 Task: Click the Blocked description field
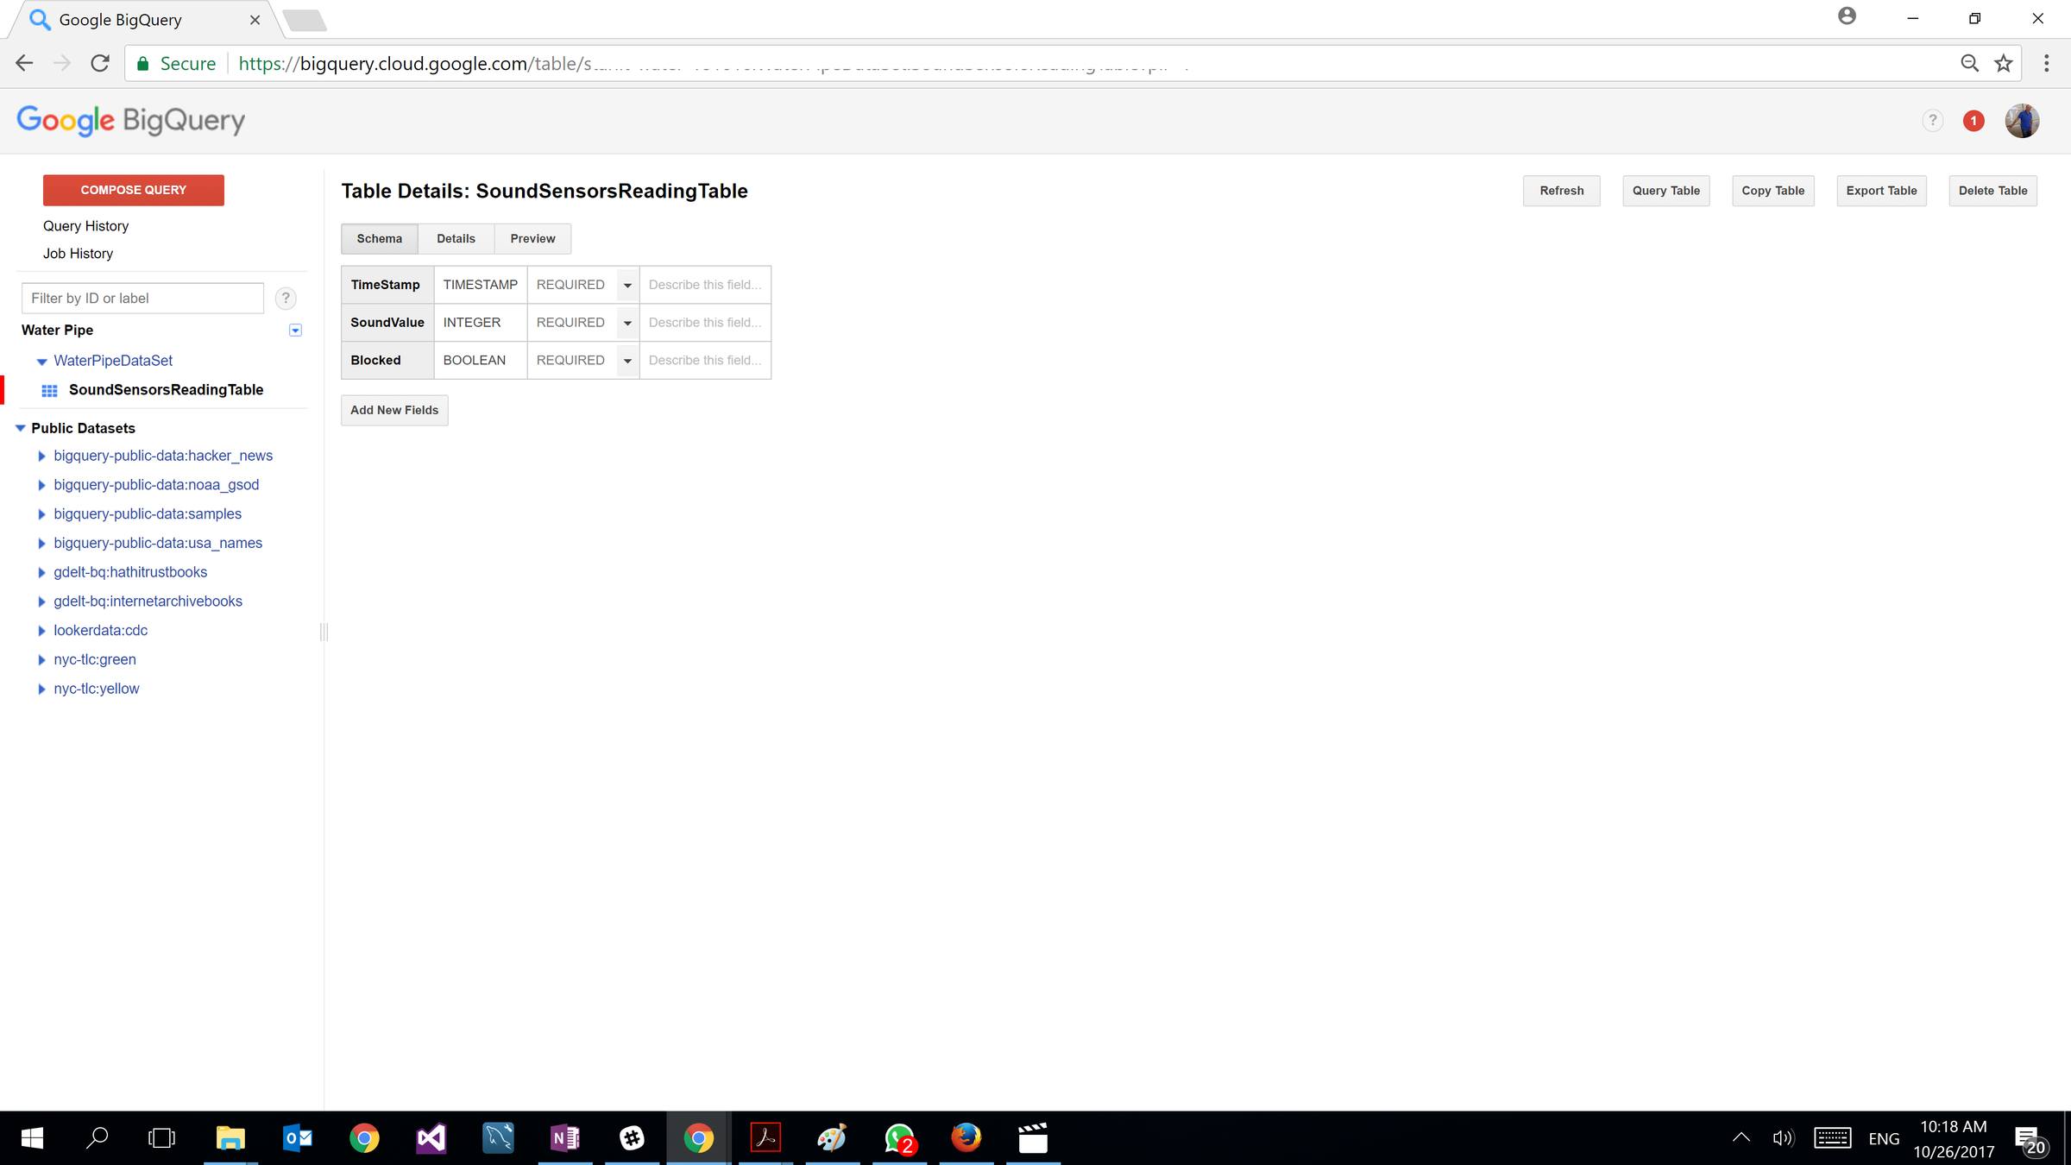point(705,361)
